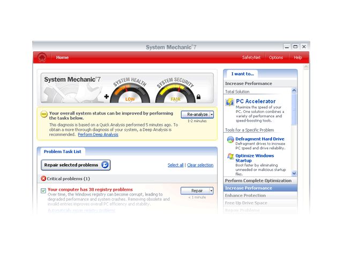Click scroll down arrow in tools list
The image size is (343, 257).
(x=294, y=173)
